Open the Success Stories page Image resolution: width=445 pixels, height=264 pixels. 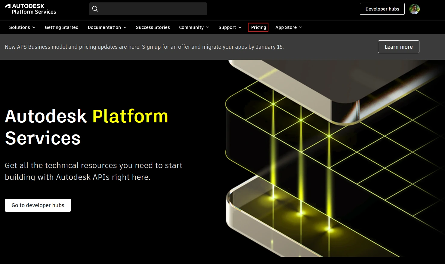coord(153,27)
